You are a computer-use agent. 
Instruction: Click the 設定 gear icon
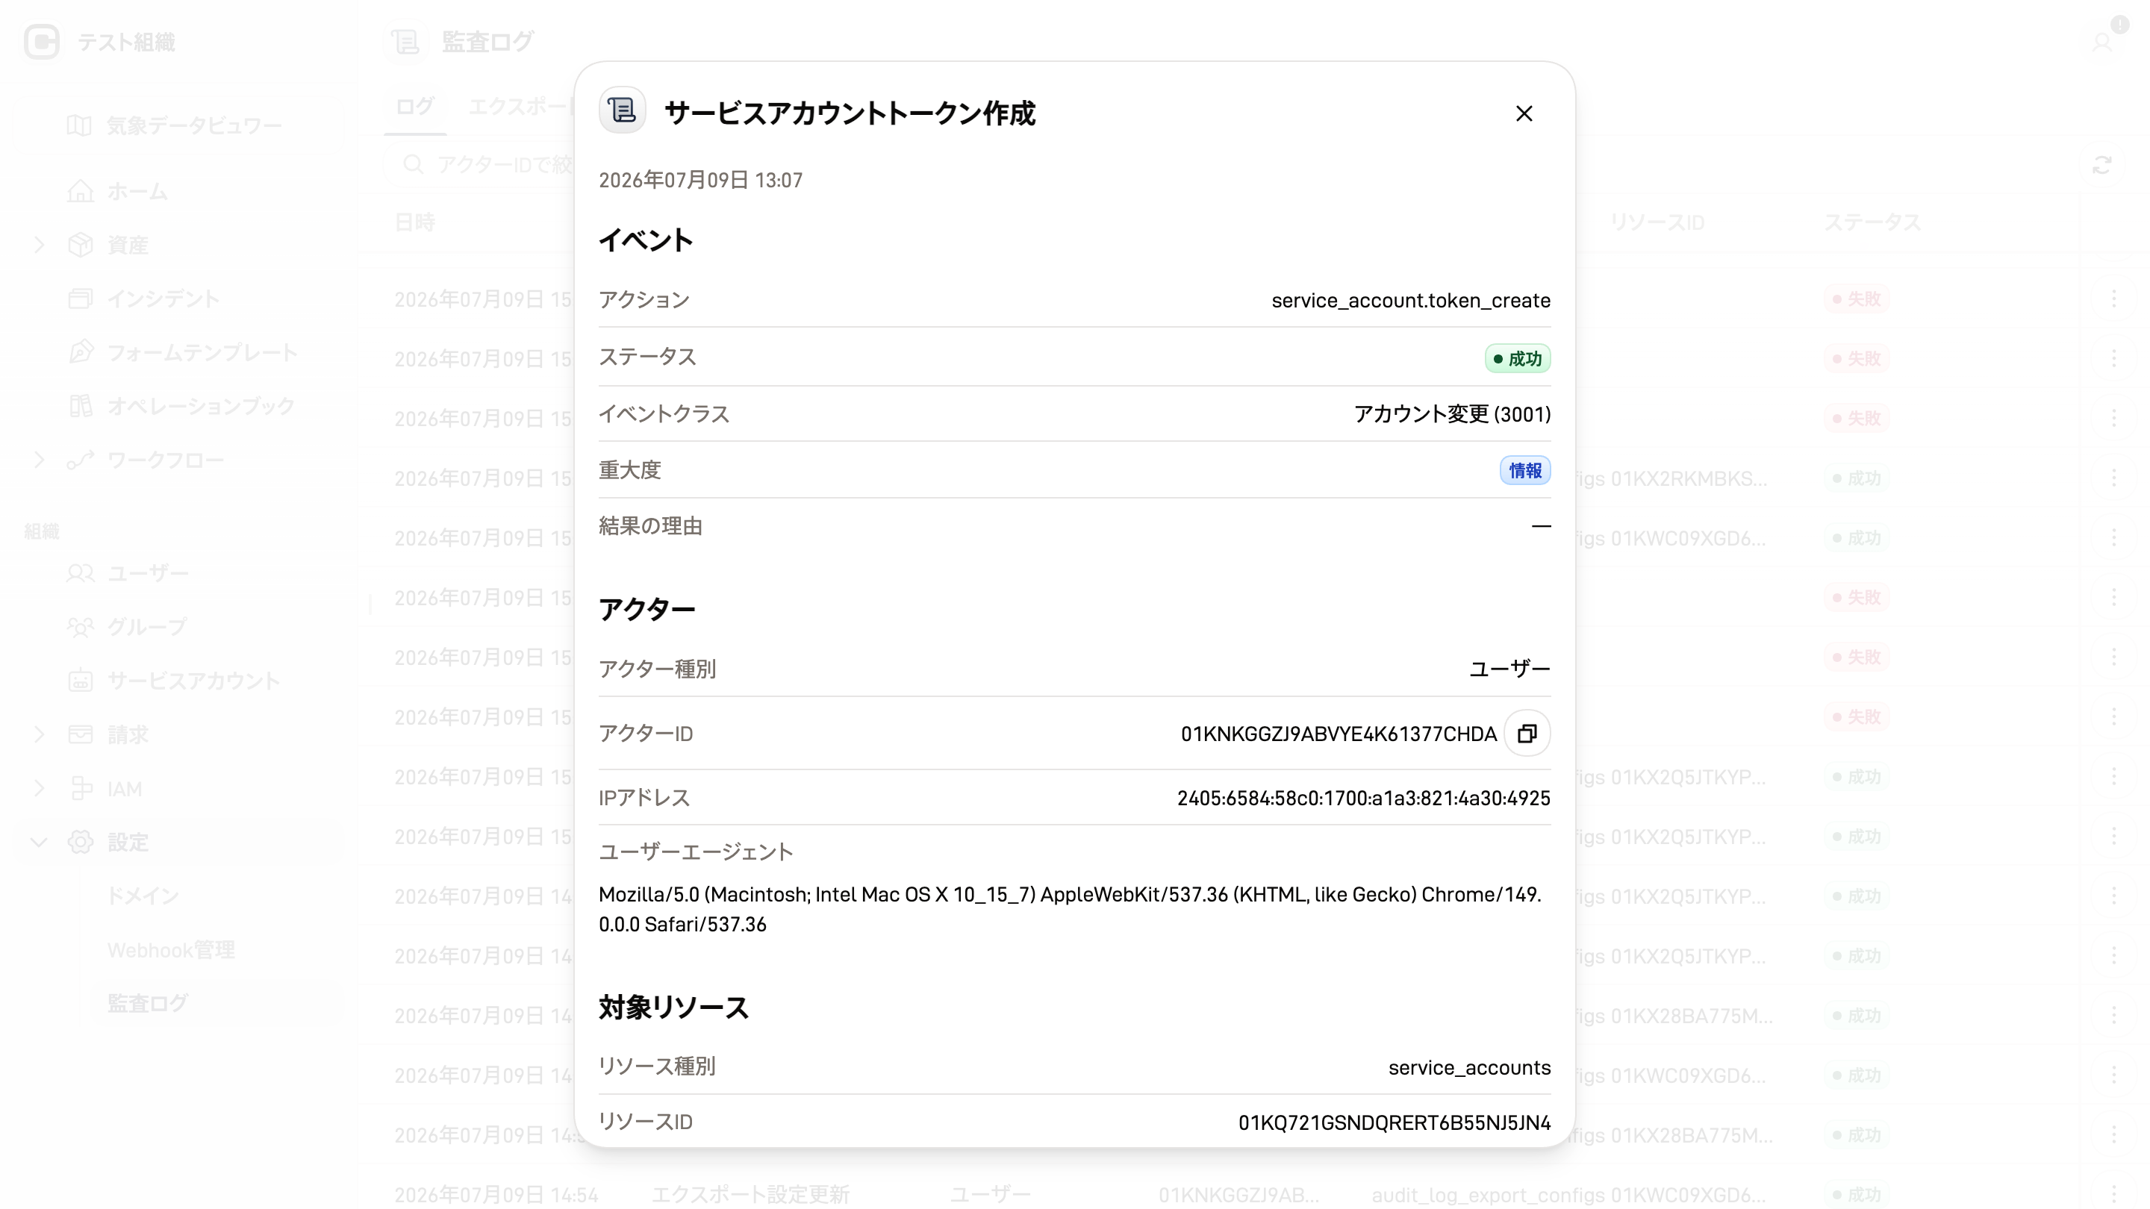[x=80, y=842]
